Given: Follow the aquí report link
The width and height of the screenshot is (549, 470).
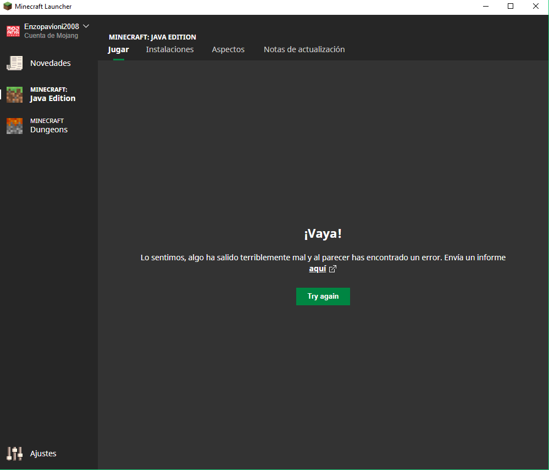Looking at the screenshot, I should pos(318,268).
